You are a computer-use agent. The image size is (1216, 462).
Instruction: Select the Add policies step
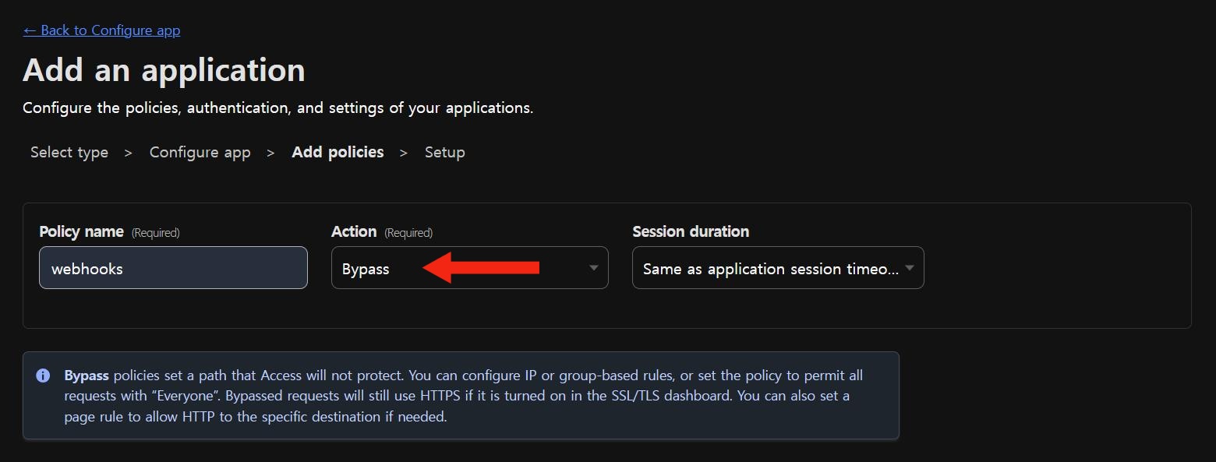click(x=338, y=153)
